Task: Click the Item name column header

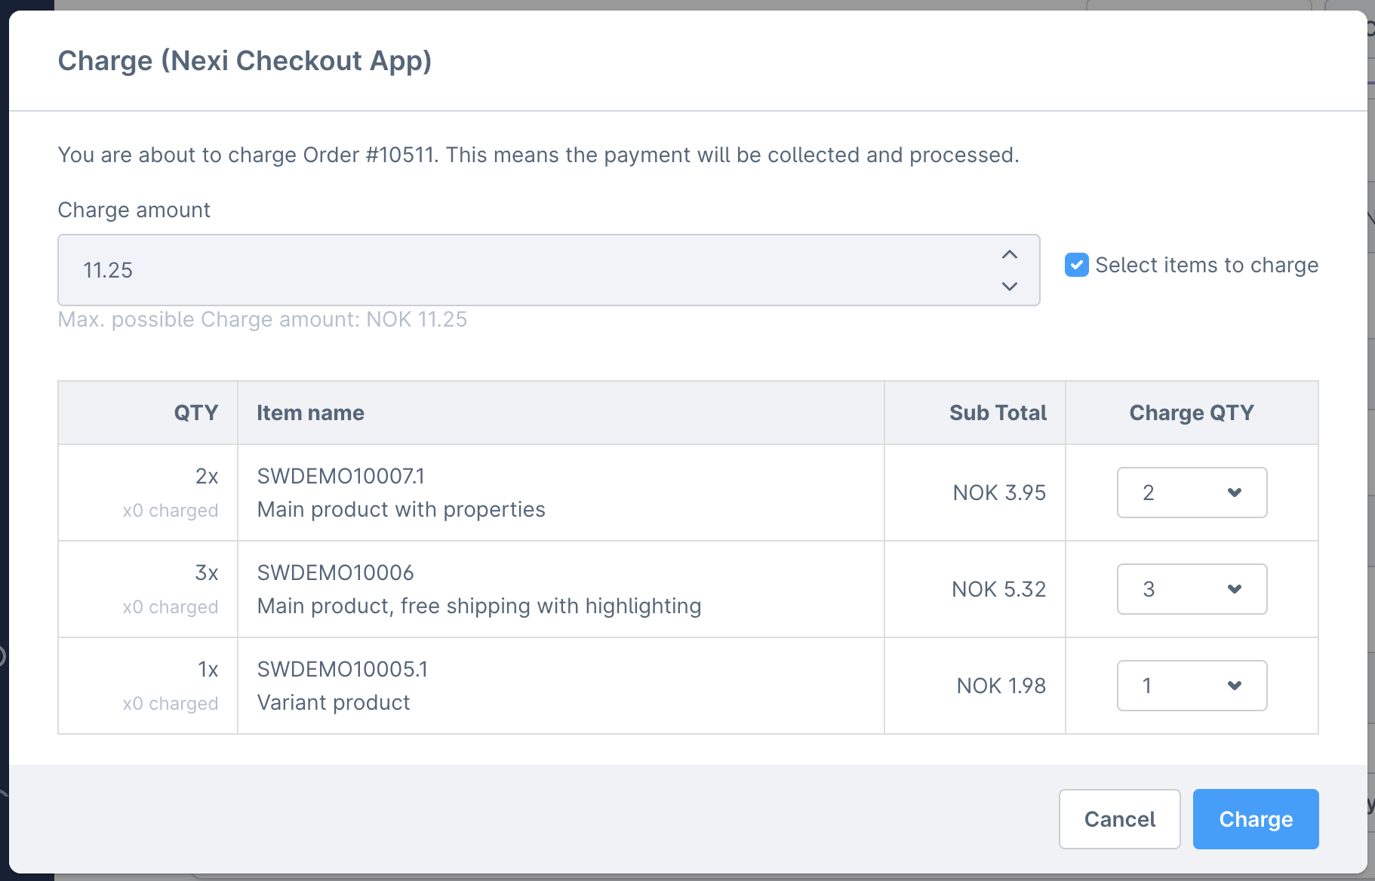Action: click(x=310, y=413)
